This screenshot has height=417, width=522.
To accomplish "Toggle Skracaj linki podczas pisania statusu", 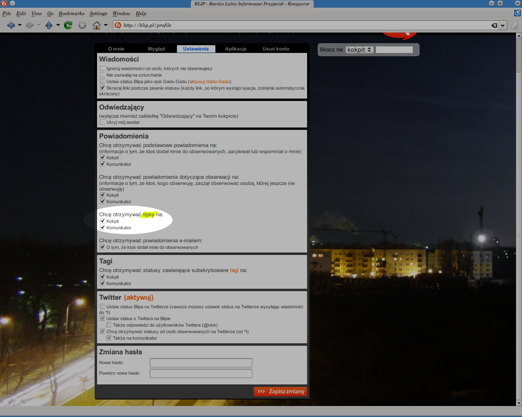I will click(x=102, y=88).
